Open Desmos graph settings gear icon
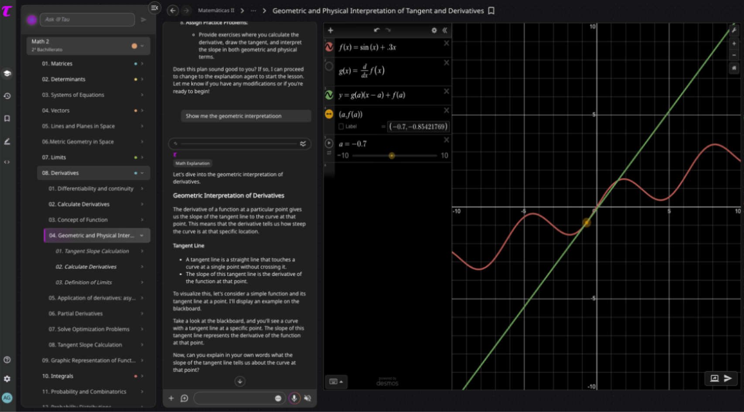Viewport: 744px width, 412px height. click(434, 30)
